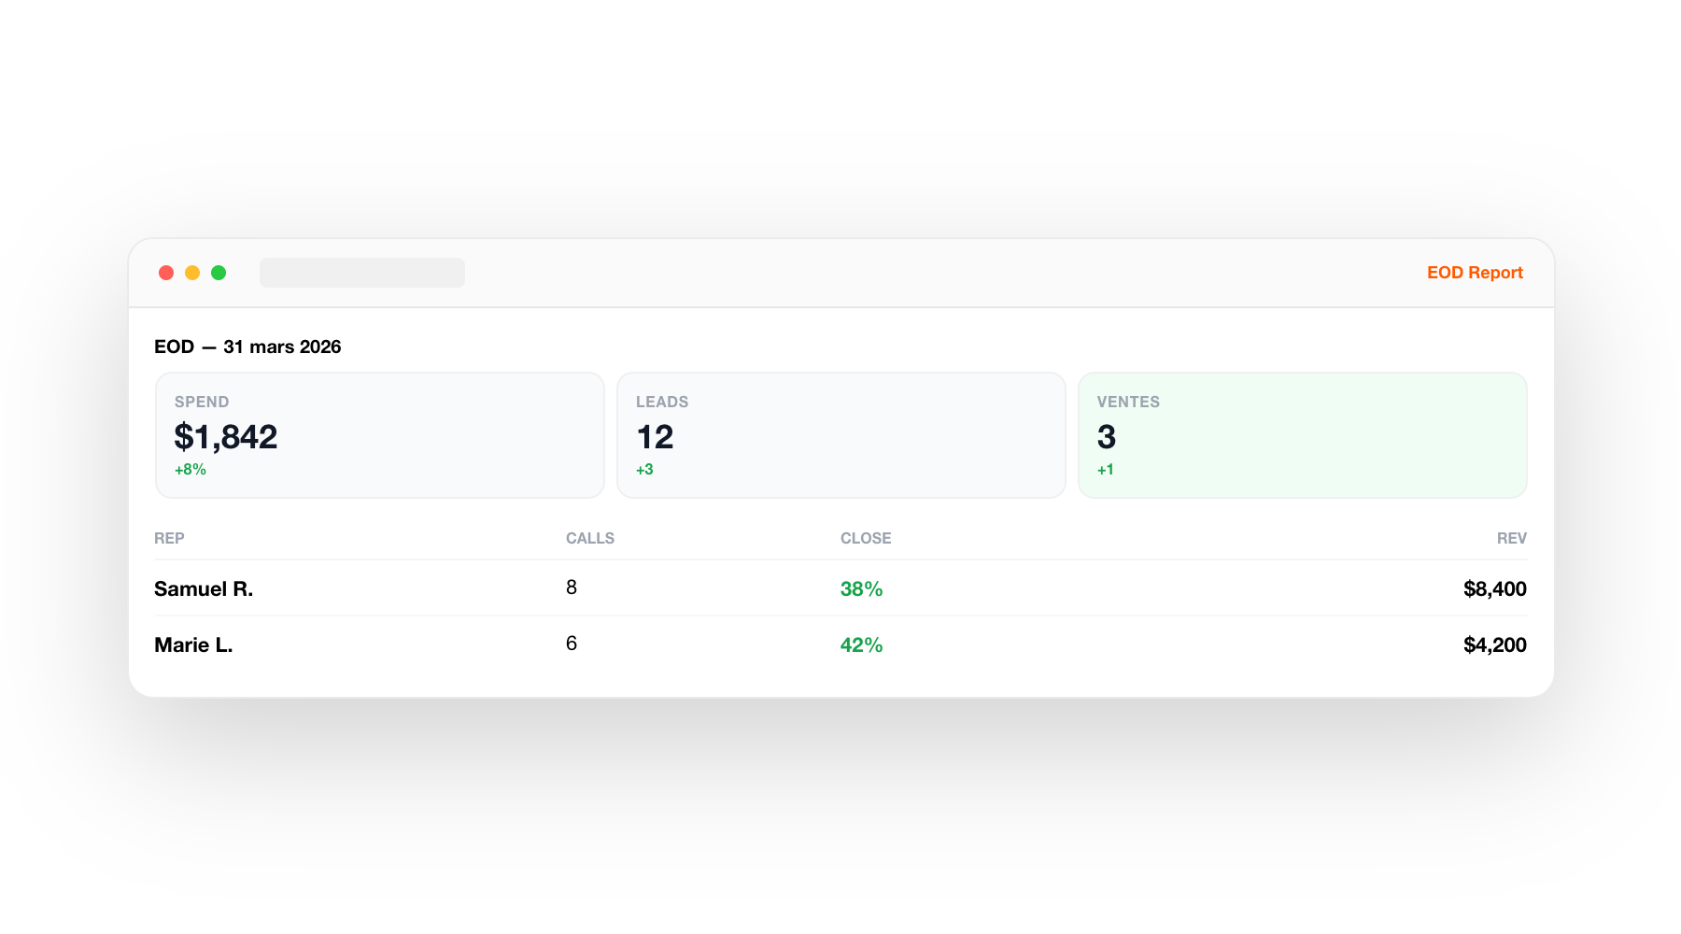Click the +3 leads change indicator
Screen dimensions: 1681x934
click(x=645, y=469)
